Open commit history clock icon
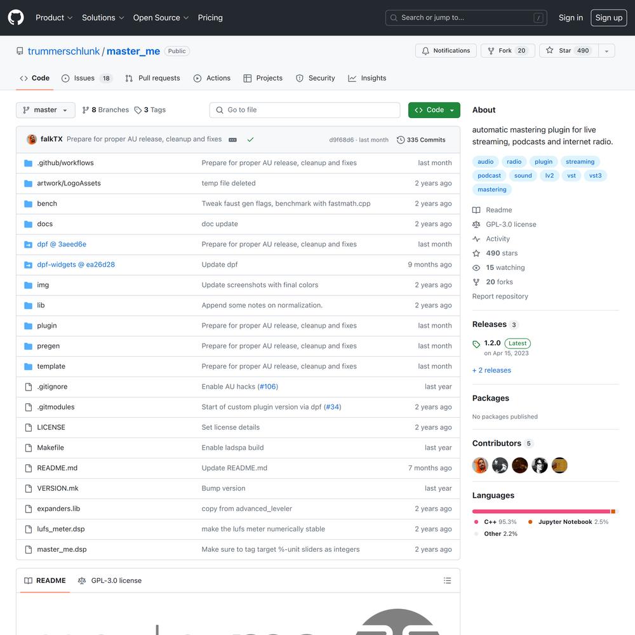The image size is (635, 635). pos(401,140)
